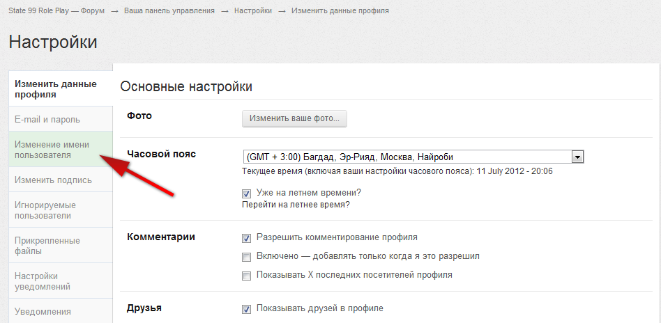Screen dimensions: 661x323
Task: Open the Настройки breadcrumb link
Action: tap(253, 10)
